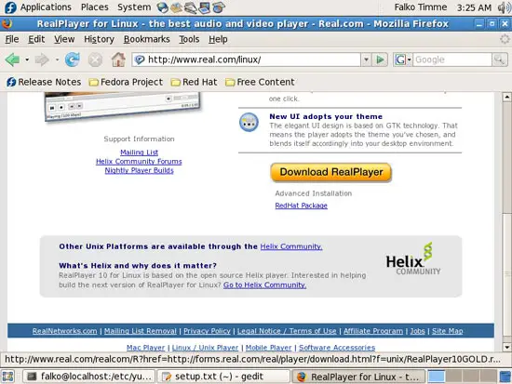Open Linux / Unix Player footer link
512x384 pixels.
pyautogui.click(x=205, y=348)
